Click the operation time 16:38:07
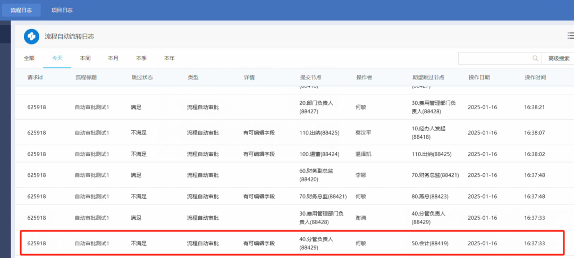574x258 pixels. coord(535,133)
